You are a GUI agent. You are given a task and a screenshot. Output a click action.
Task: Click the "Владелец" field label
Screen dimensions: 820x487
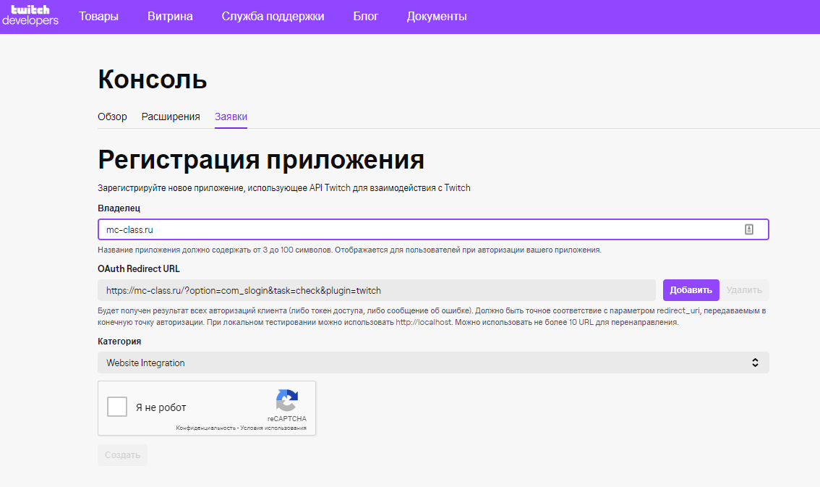[119, 208]
